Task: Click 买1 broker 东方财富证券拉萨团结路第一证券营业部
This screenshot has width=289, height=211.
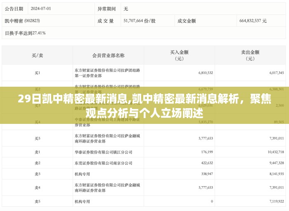Action: pos(108,73)
